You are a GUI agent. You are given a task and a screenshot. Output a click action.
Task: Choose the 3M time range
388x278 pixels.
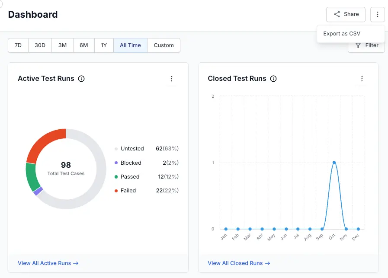click(62, 45)
